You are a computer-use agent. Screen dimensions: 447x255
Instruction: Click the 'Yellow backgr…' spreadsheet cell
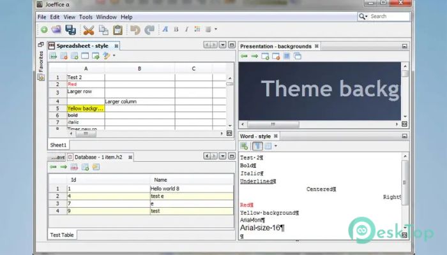[86, 108]
